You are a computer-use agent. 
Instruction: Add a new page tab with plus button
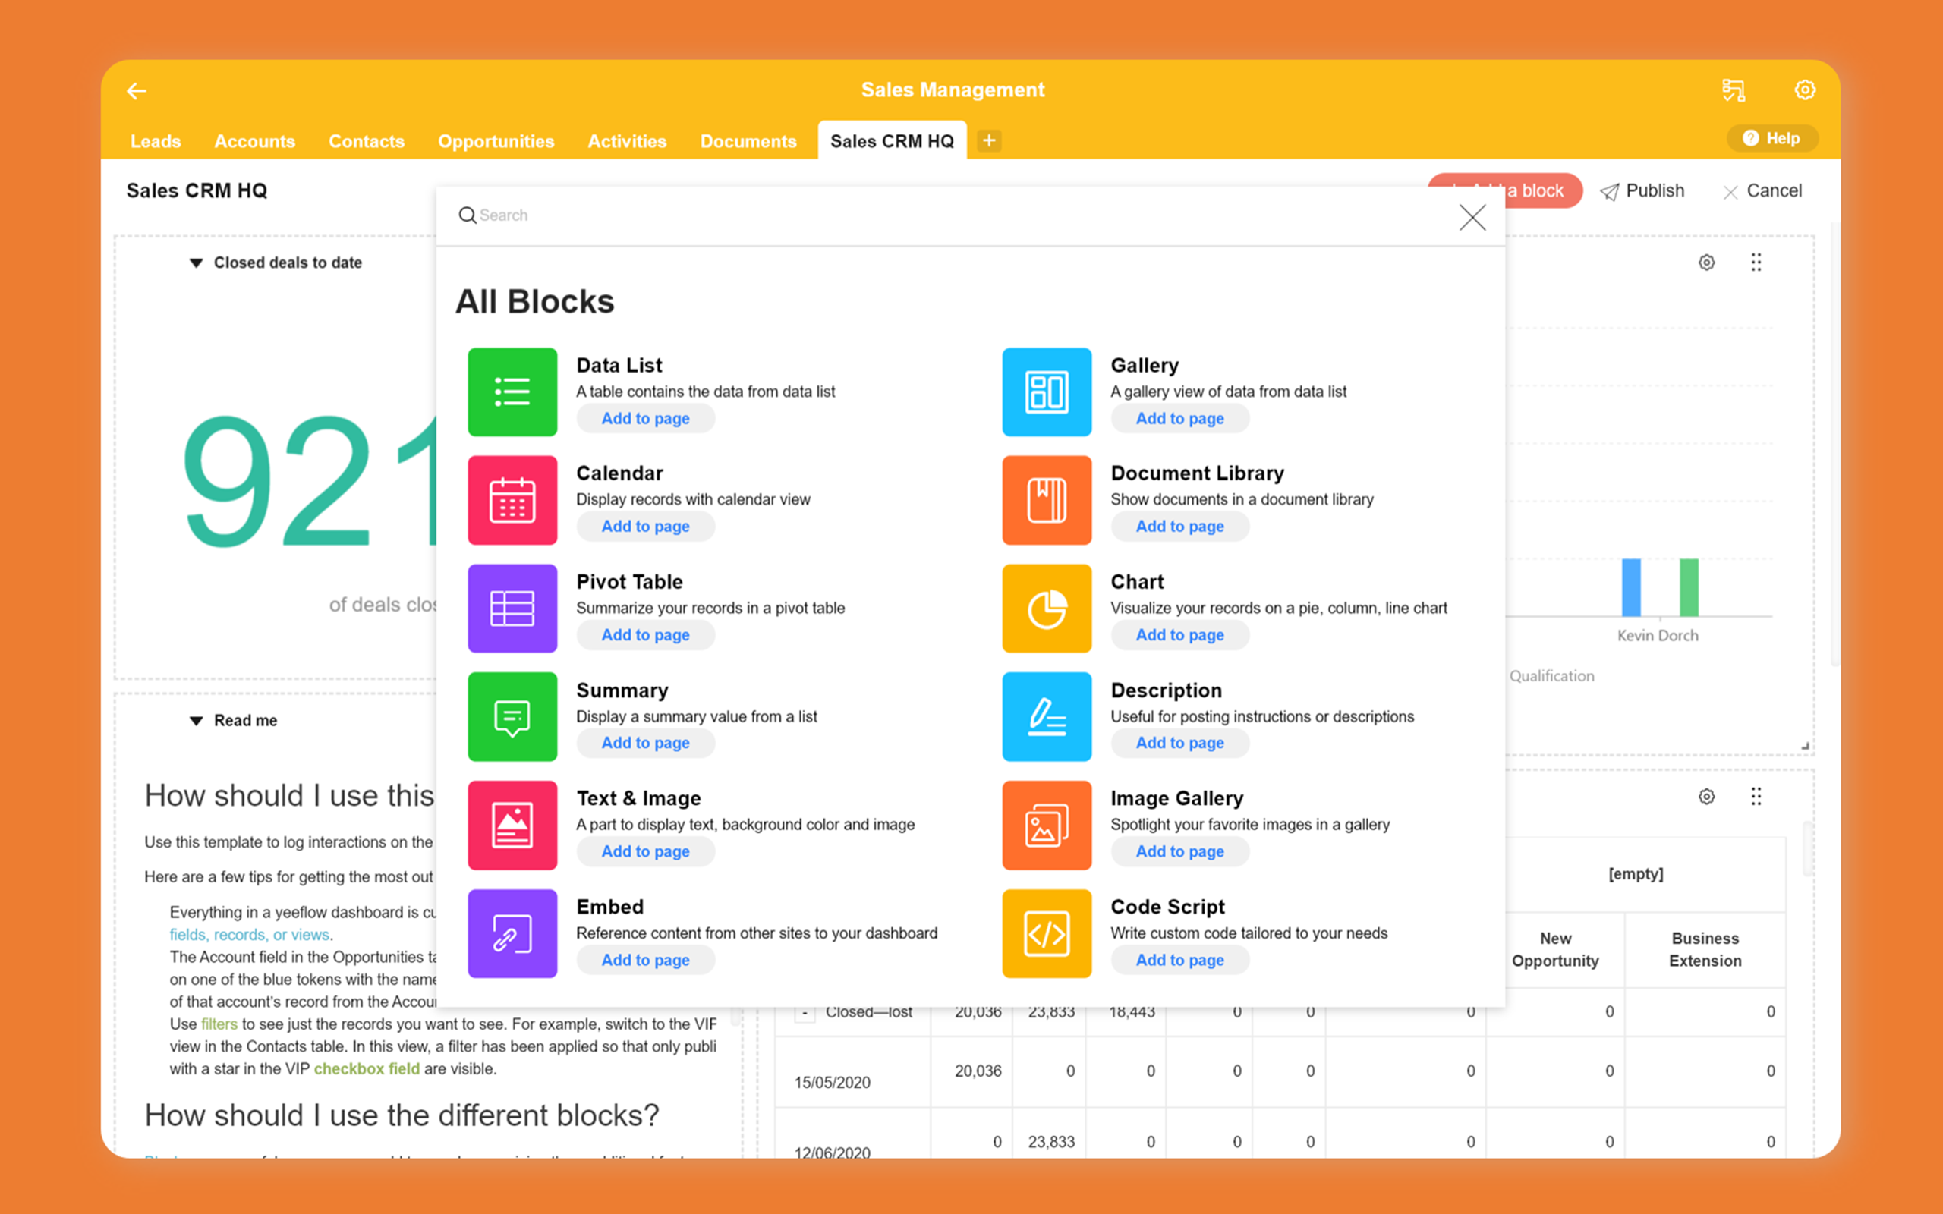pos(989,141)
